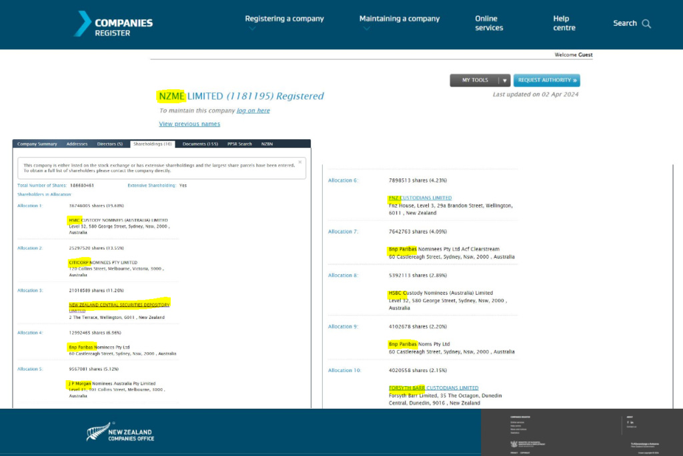Open My Tools dropdown arrow

[504, 81]
